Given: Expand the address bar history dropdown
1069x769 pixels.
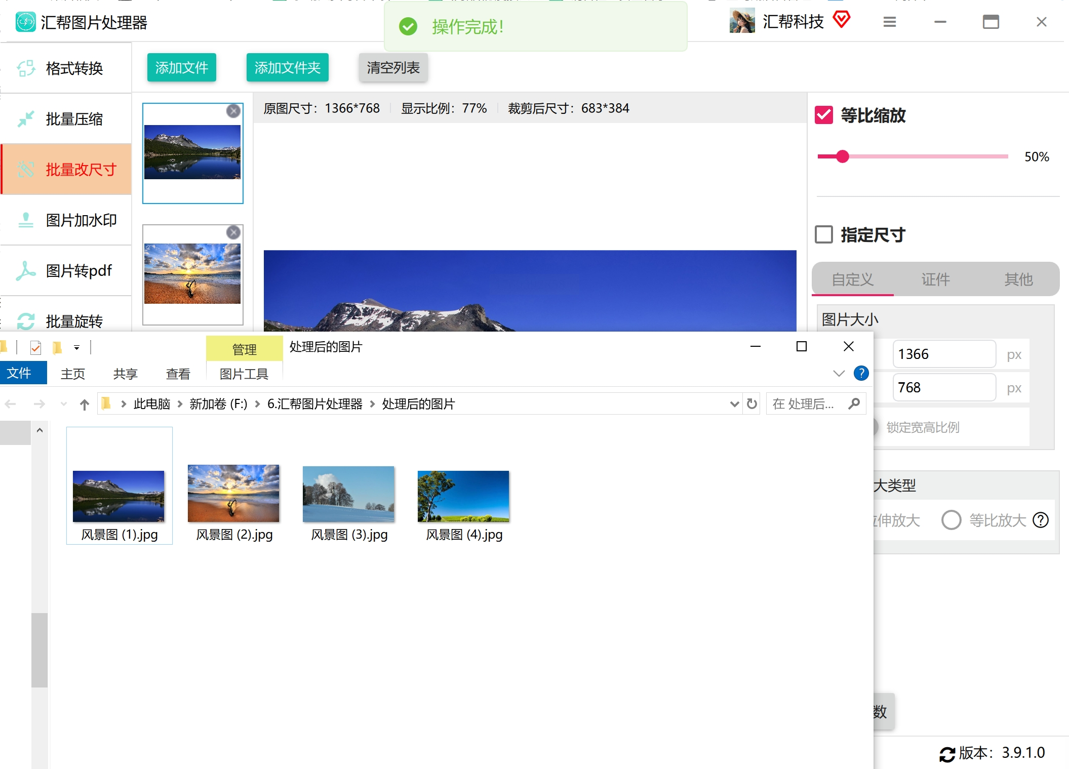Looking at the screenshot, I should pos(734,404).
